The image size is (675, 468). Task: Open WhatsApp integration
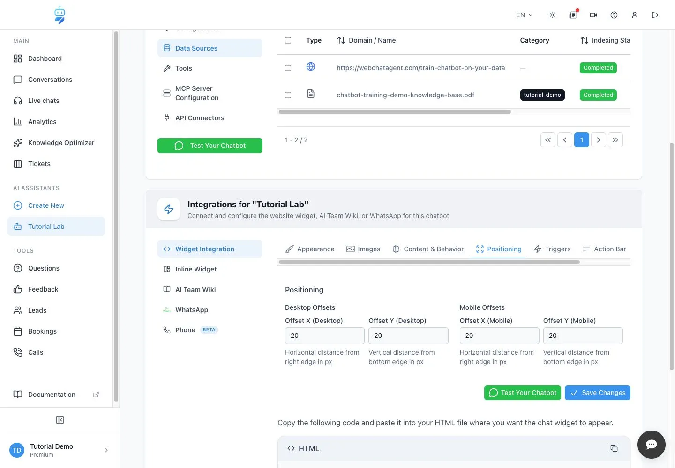tap(210, 310)
